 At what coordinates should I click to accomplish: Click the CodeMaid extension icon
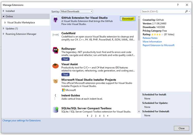coord(56,35)
